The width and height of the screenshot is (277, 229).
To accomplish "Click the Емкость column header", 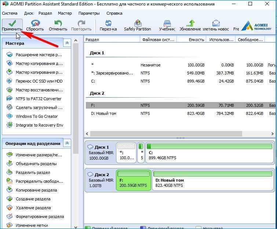I will click(x=192, y=40).
